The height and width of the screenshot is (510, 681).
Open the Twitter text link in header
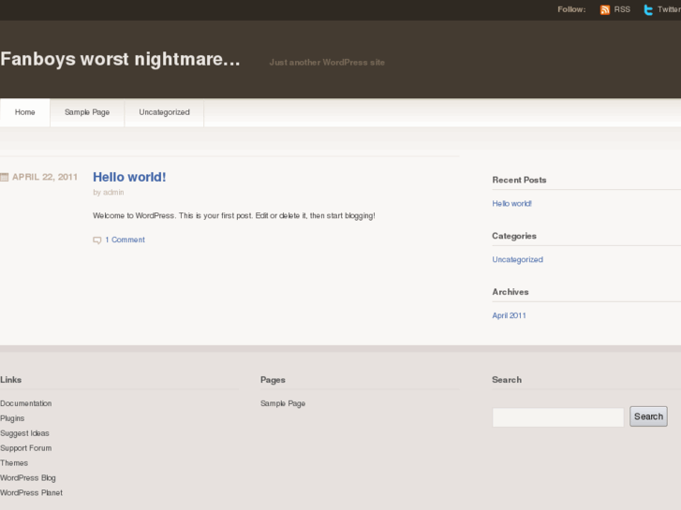(x=669, y=9)
